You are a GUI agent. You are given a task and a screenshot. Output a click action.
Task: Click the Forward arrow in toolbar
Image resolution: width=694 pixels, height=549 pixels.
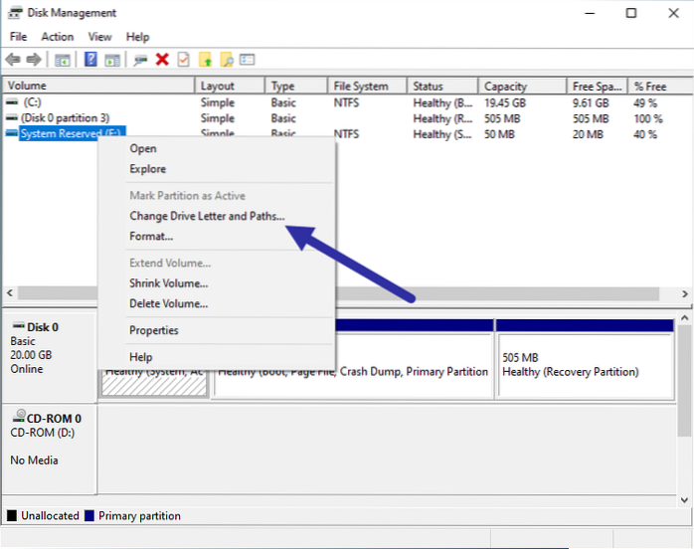[34, 60]
